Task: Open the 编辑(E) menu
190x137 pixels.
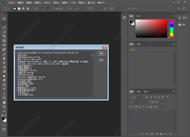Action: click(21, 3)
